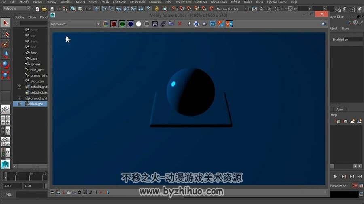Open the File menu
Viewport: 364px width, 204px height.
4,2
